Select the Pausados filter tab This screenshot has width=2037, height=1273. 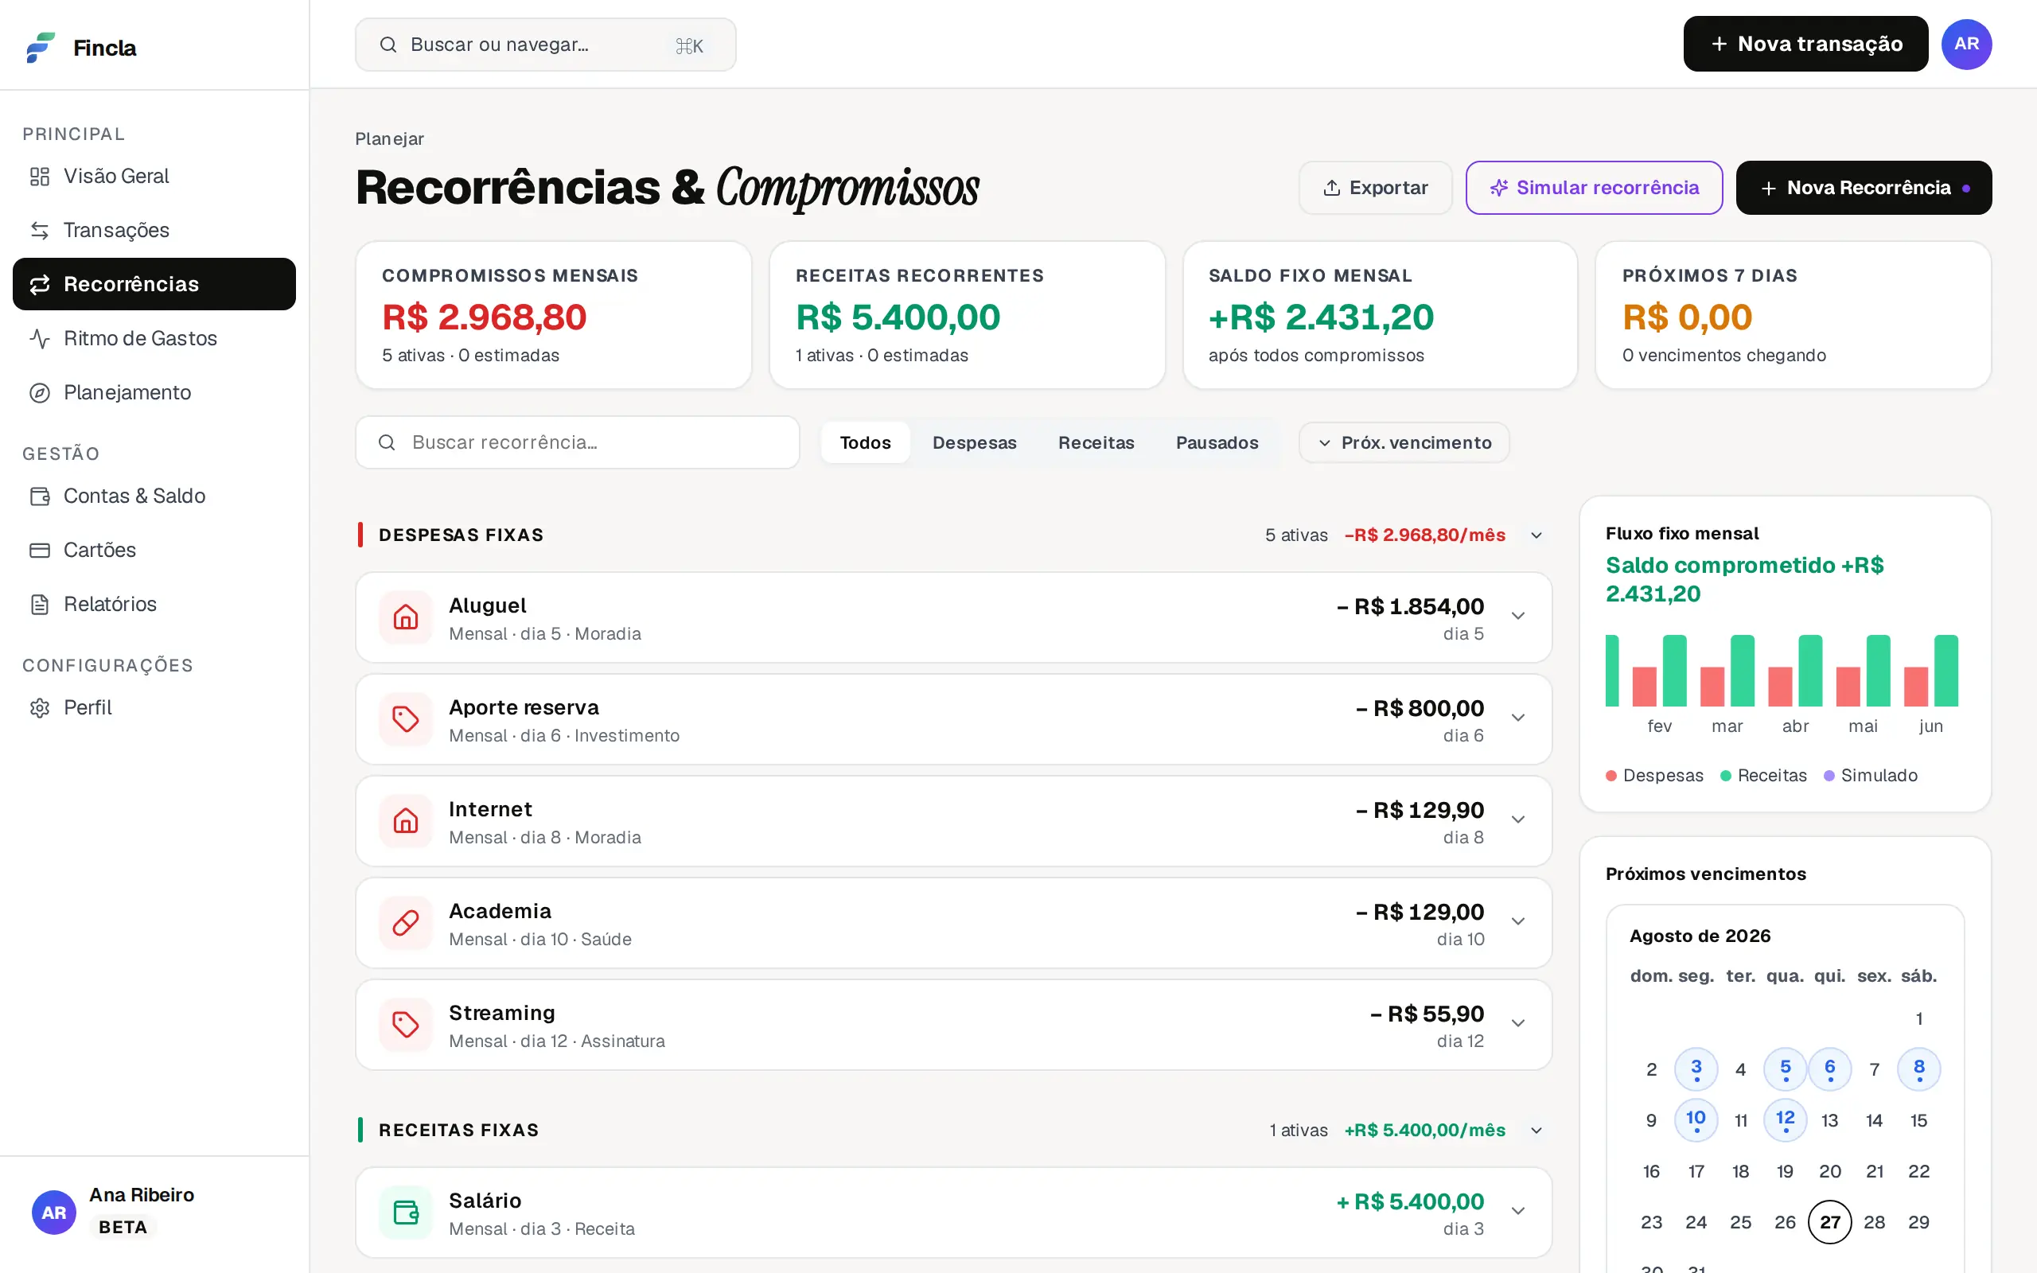pyautogui.click(x=1217, y=443)
